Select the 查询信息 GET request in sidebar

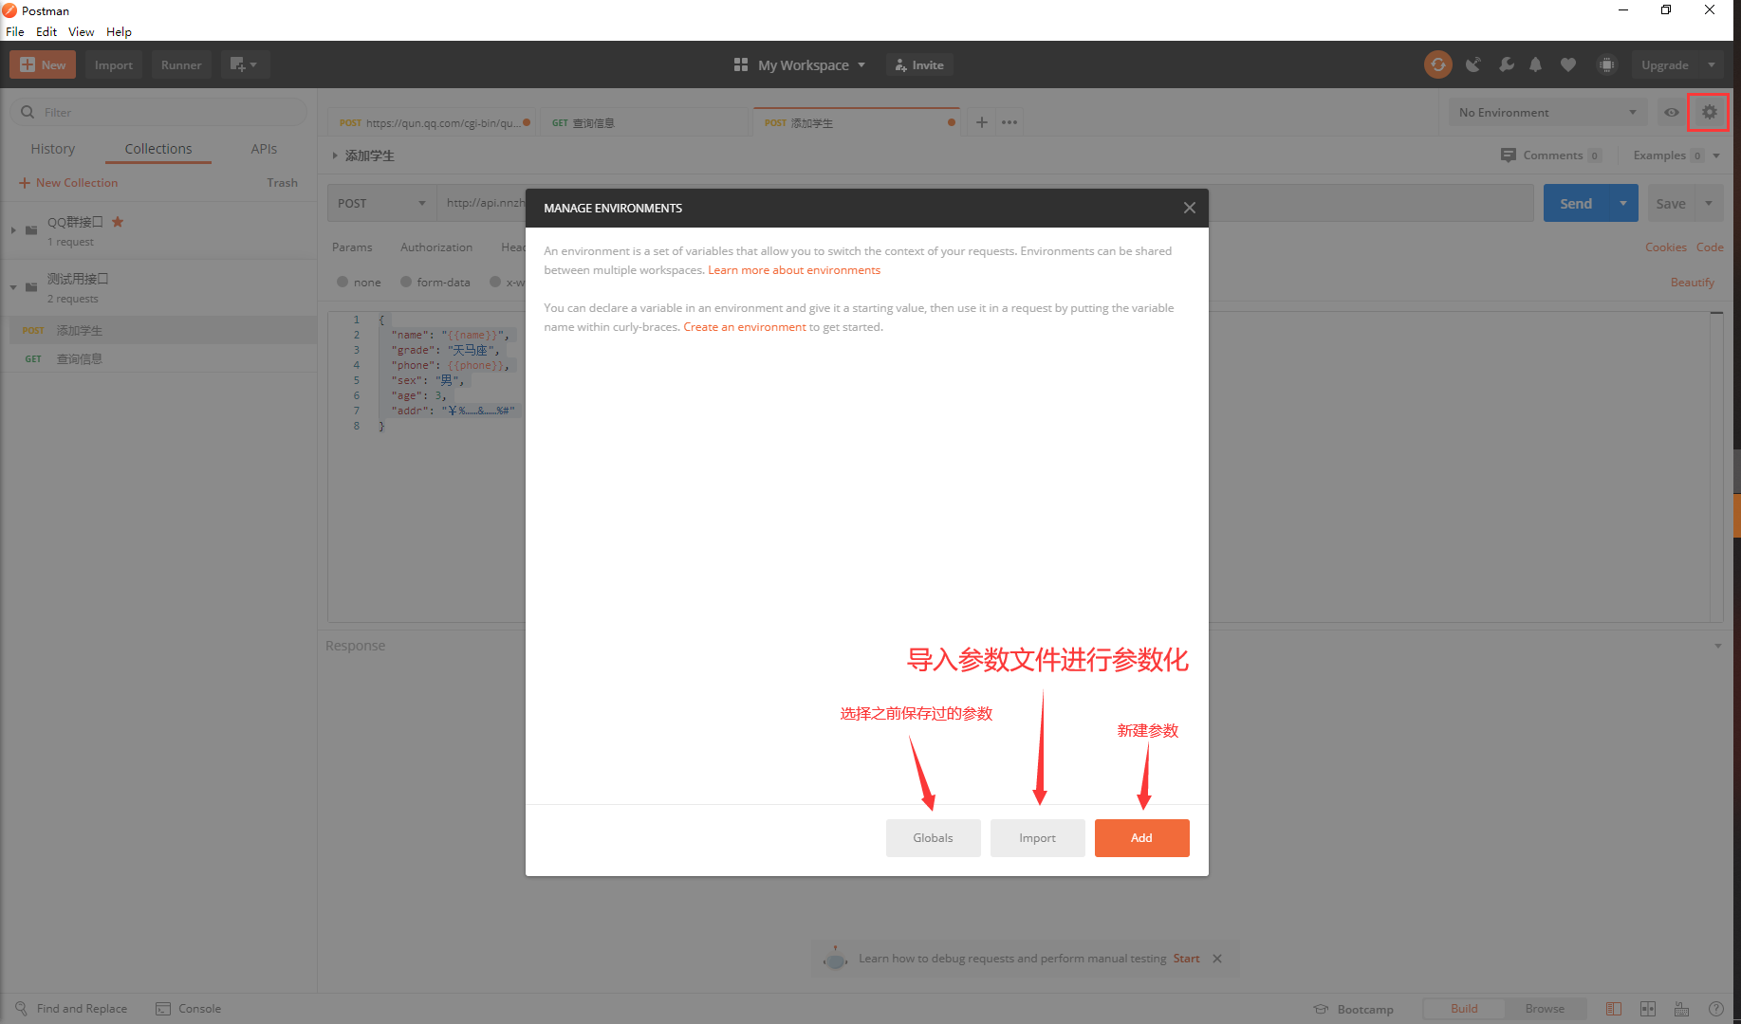pos(158,358)
